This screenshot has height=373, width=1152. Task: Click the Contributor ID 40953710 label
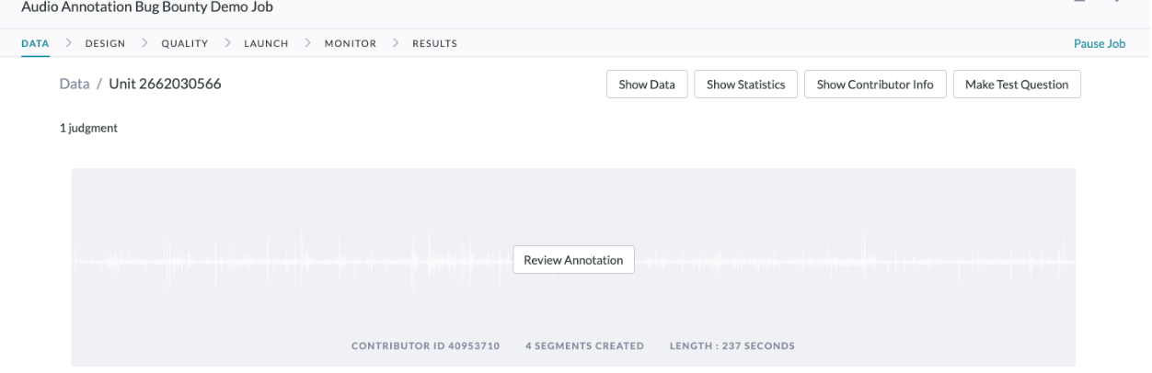click(x=425, y=346)
